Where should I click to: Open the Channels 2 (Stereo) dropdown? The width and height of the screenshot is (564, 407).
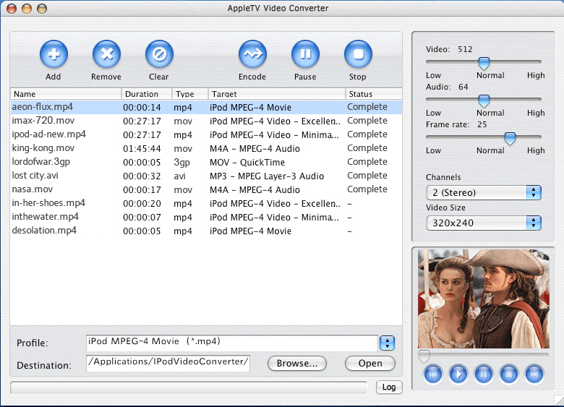coord(484,193)
